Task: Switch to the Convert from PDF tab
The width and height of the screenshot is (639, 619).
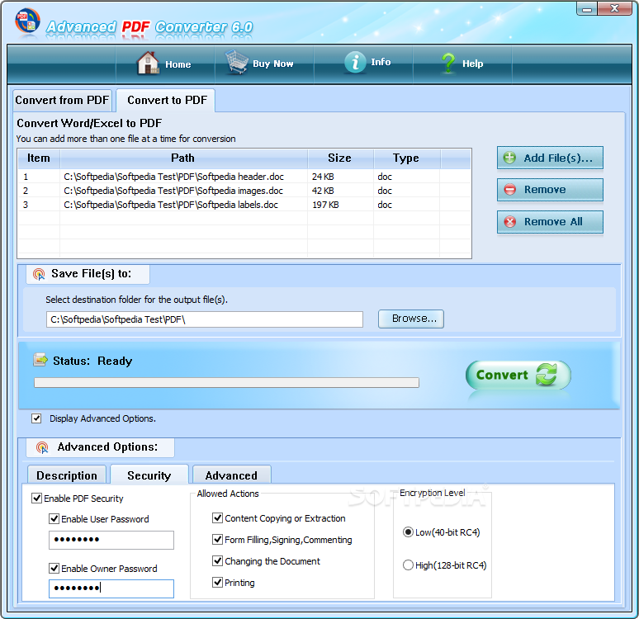Action: point(62,100)
